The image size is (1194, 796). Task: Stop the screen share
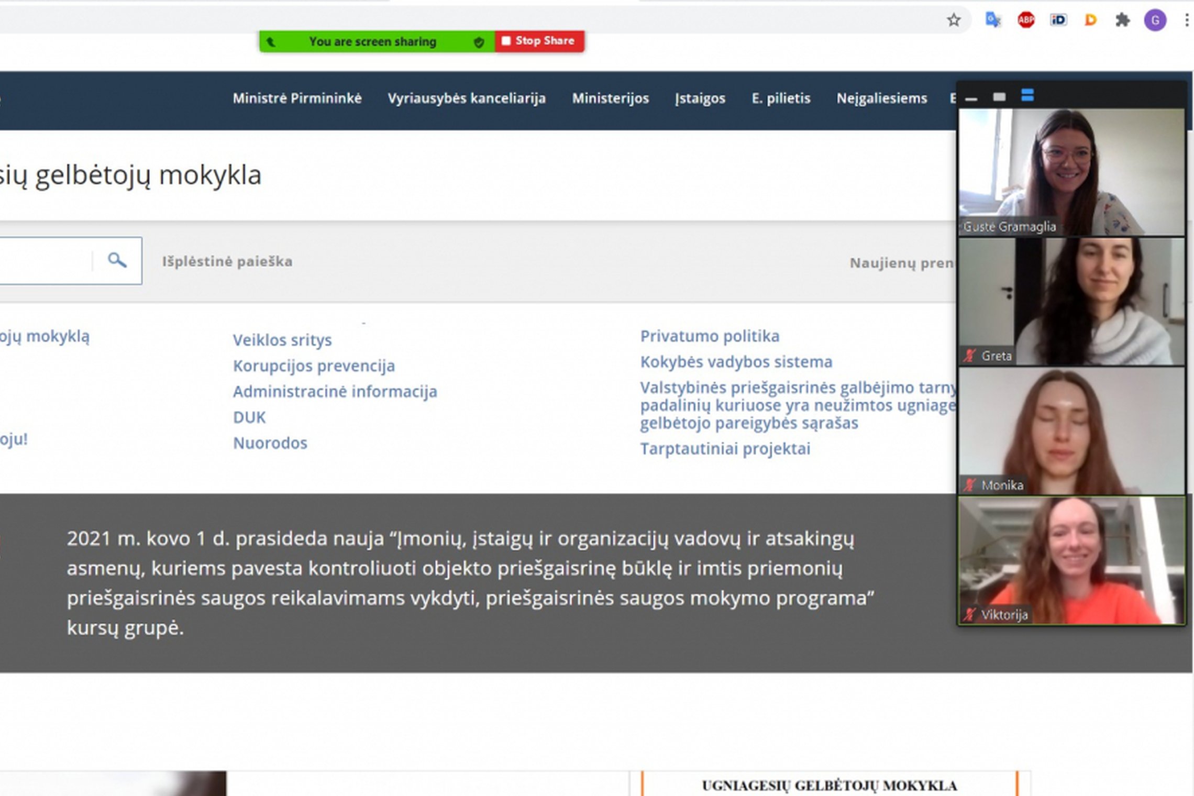coord(539,41)
